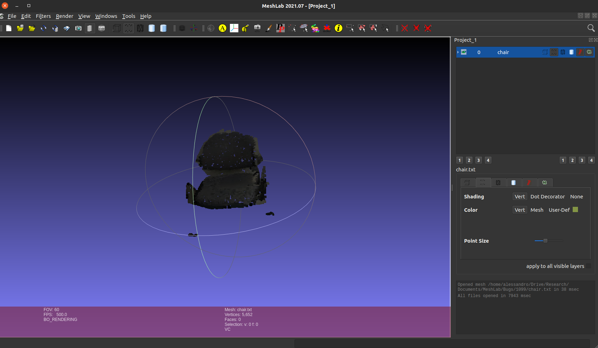Enable the vertex selection rectangle tool
The height and width of the screenshot is (348, 598).
point(350,28)
